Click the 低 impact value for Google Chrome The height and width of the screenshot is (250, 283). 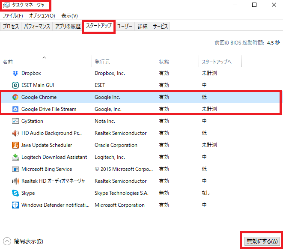coord(204,97)
